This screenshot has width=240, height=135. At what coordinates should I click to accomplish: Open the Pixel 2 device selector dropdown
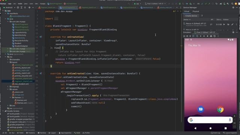point(155,4)
